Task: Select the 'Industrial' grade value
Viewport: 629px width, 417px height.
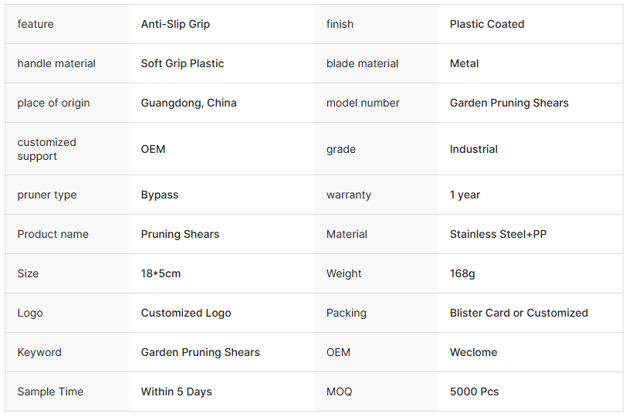Action: click(474, 149)
